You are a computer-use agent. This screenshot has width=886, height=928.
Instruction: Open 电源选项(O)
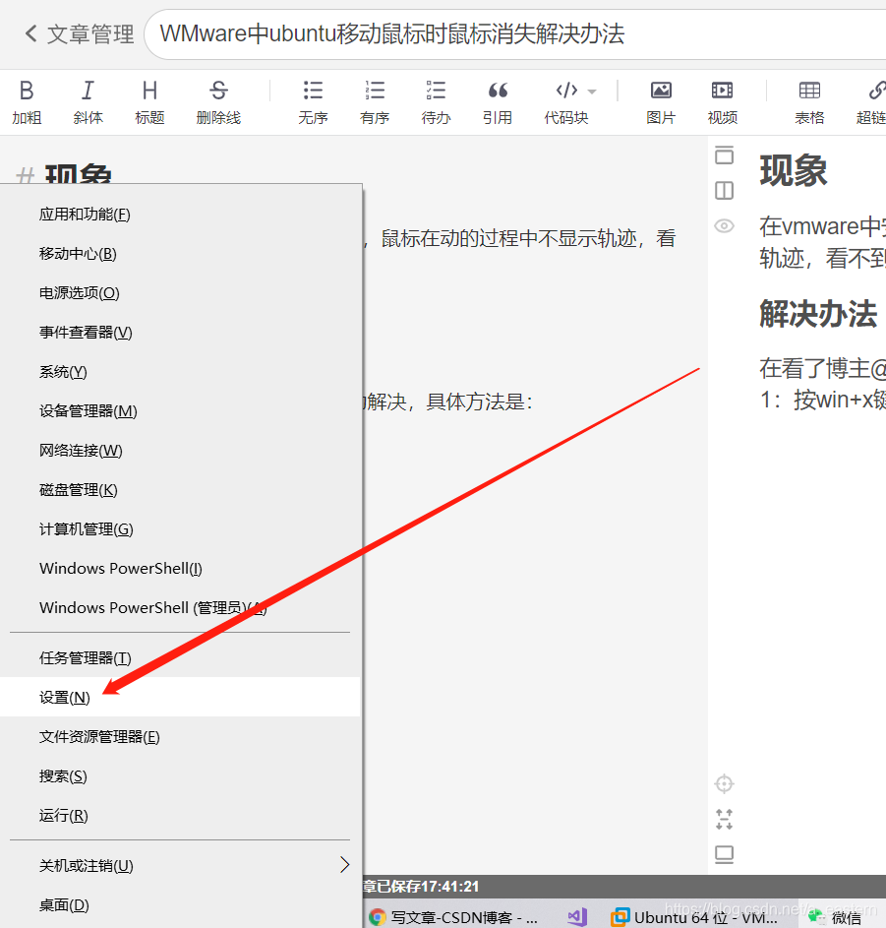point(180,293)
